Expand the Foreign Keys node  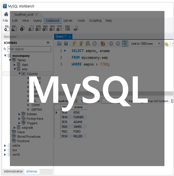[x=19, y=119]
